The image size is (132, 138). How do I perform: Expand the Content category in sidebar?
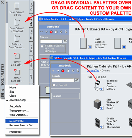65,96
